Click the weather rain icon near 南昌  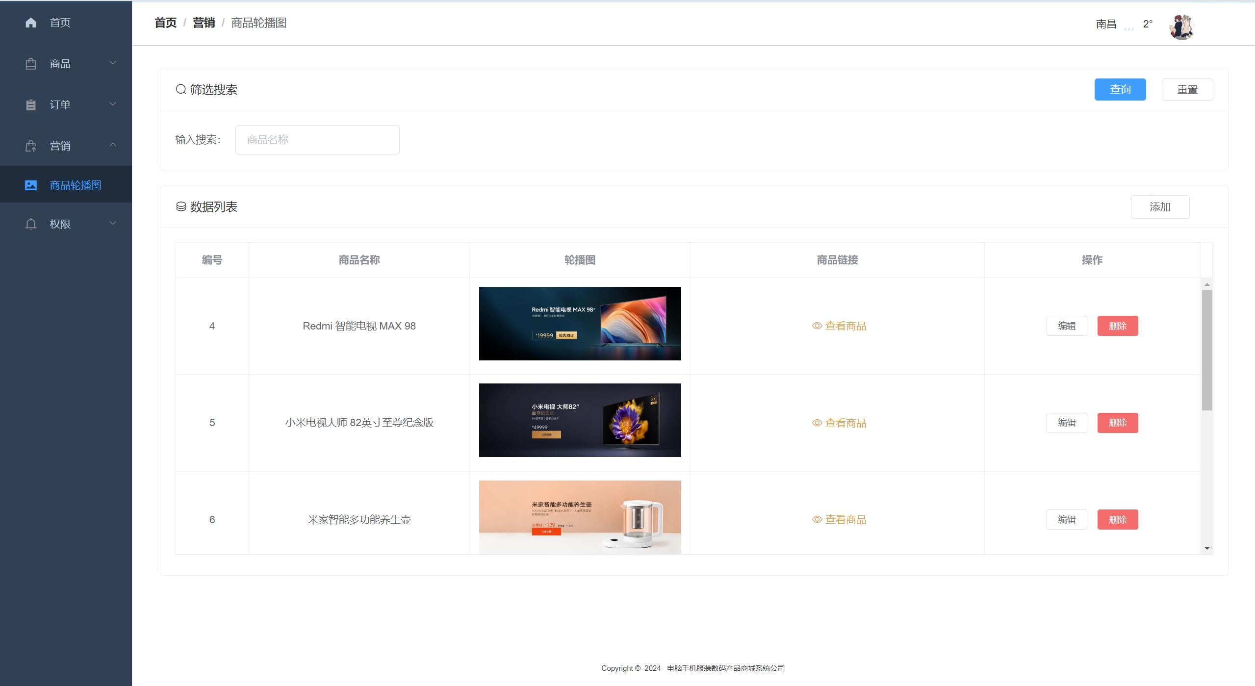click(x=1129, y=28)
